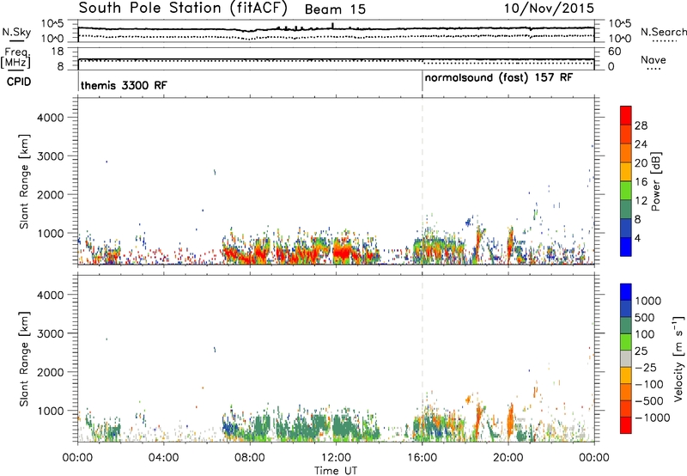Click the 'CPID' row label

[x=19, y=82]
